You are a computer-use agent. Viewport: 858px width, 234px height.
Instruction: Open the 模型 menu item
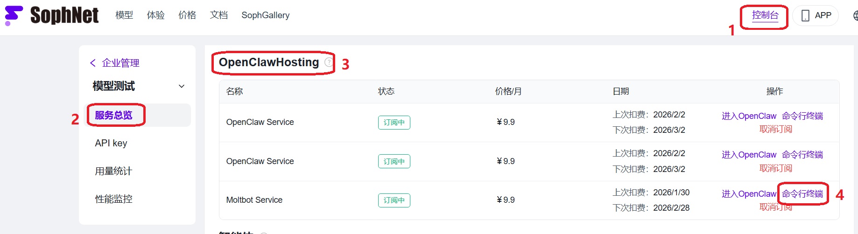click(124, 15)
